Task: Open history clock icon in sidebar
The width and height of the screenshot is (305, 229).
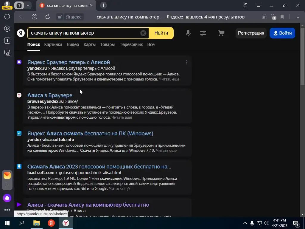Action: (x=7, y=17)
